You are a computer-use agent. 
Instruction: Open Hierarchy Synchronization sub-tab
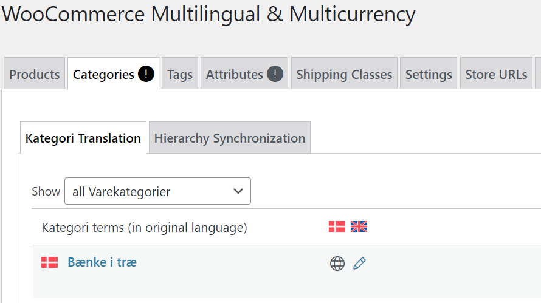click(230, 138)
